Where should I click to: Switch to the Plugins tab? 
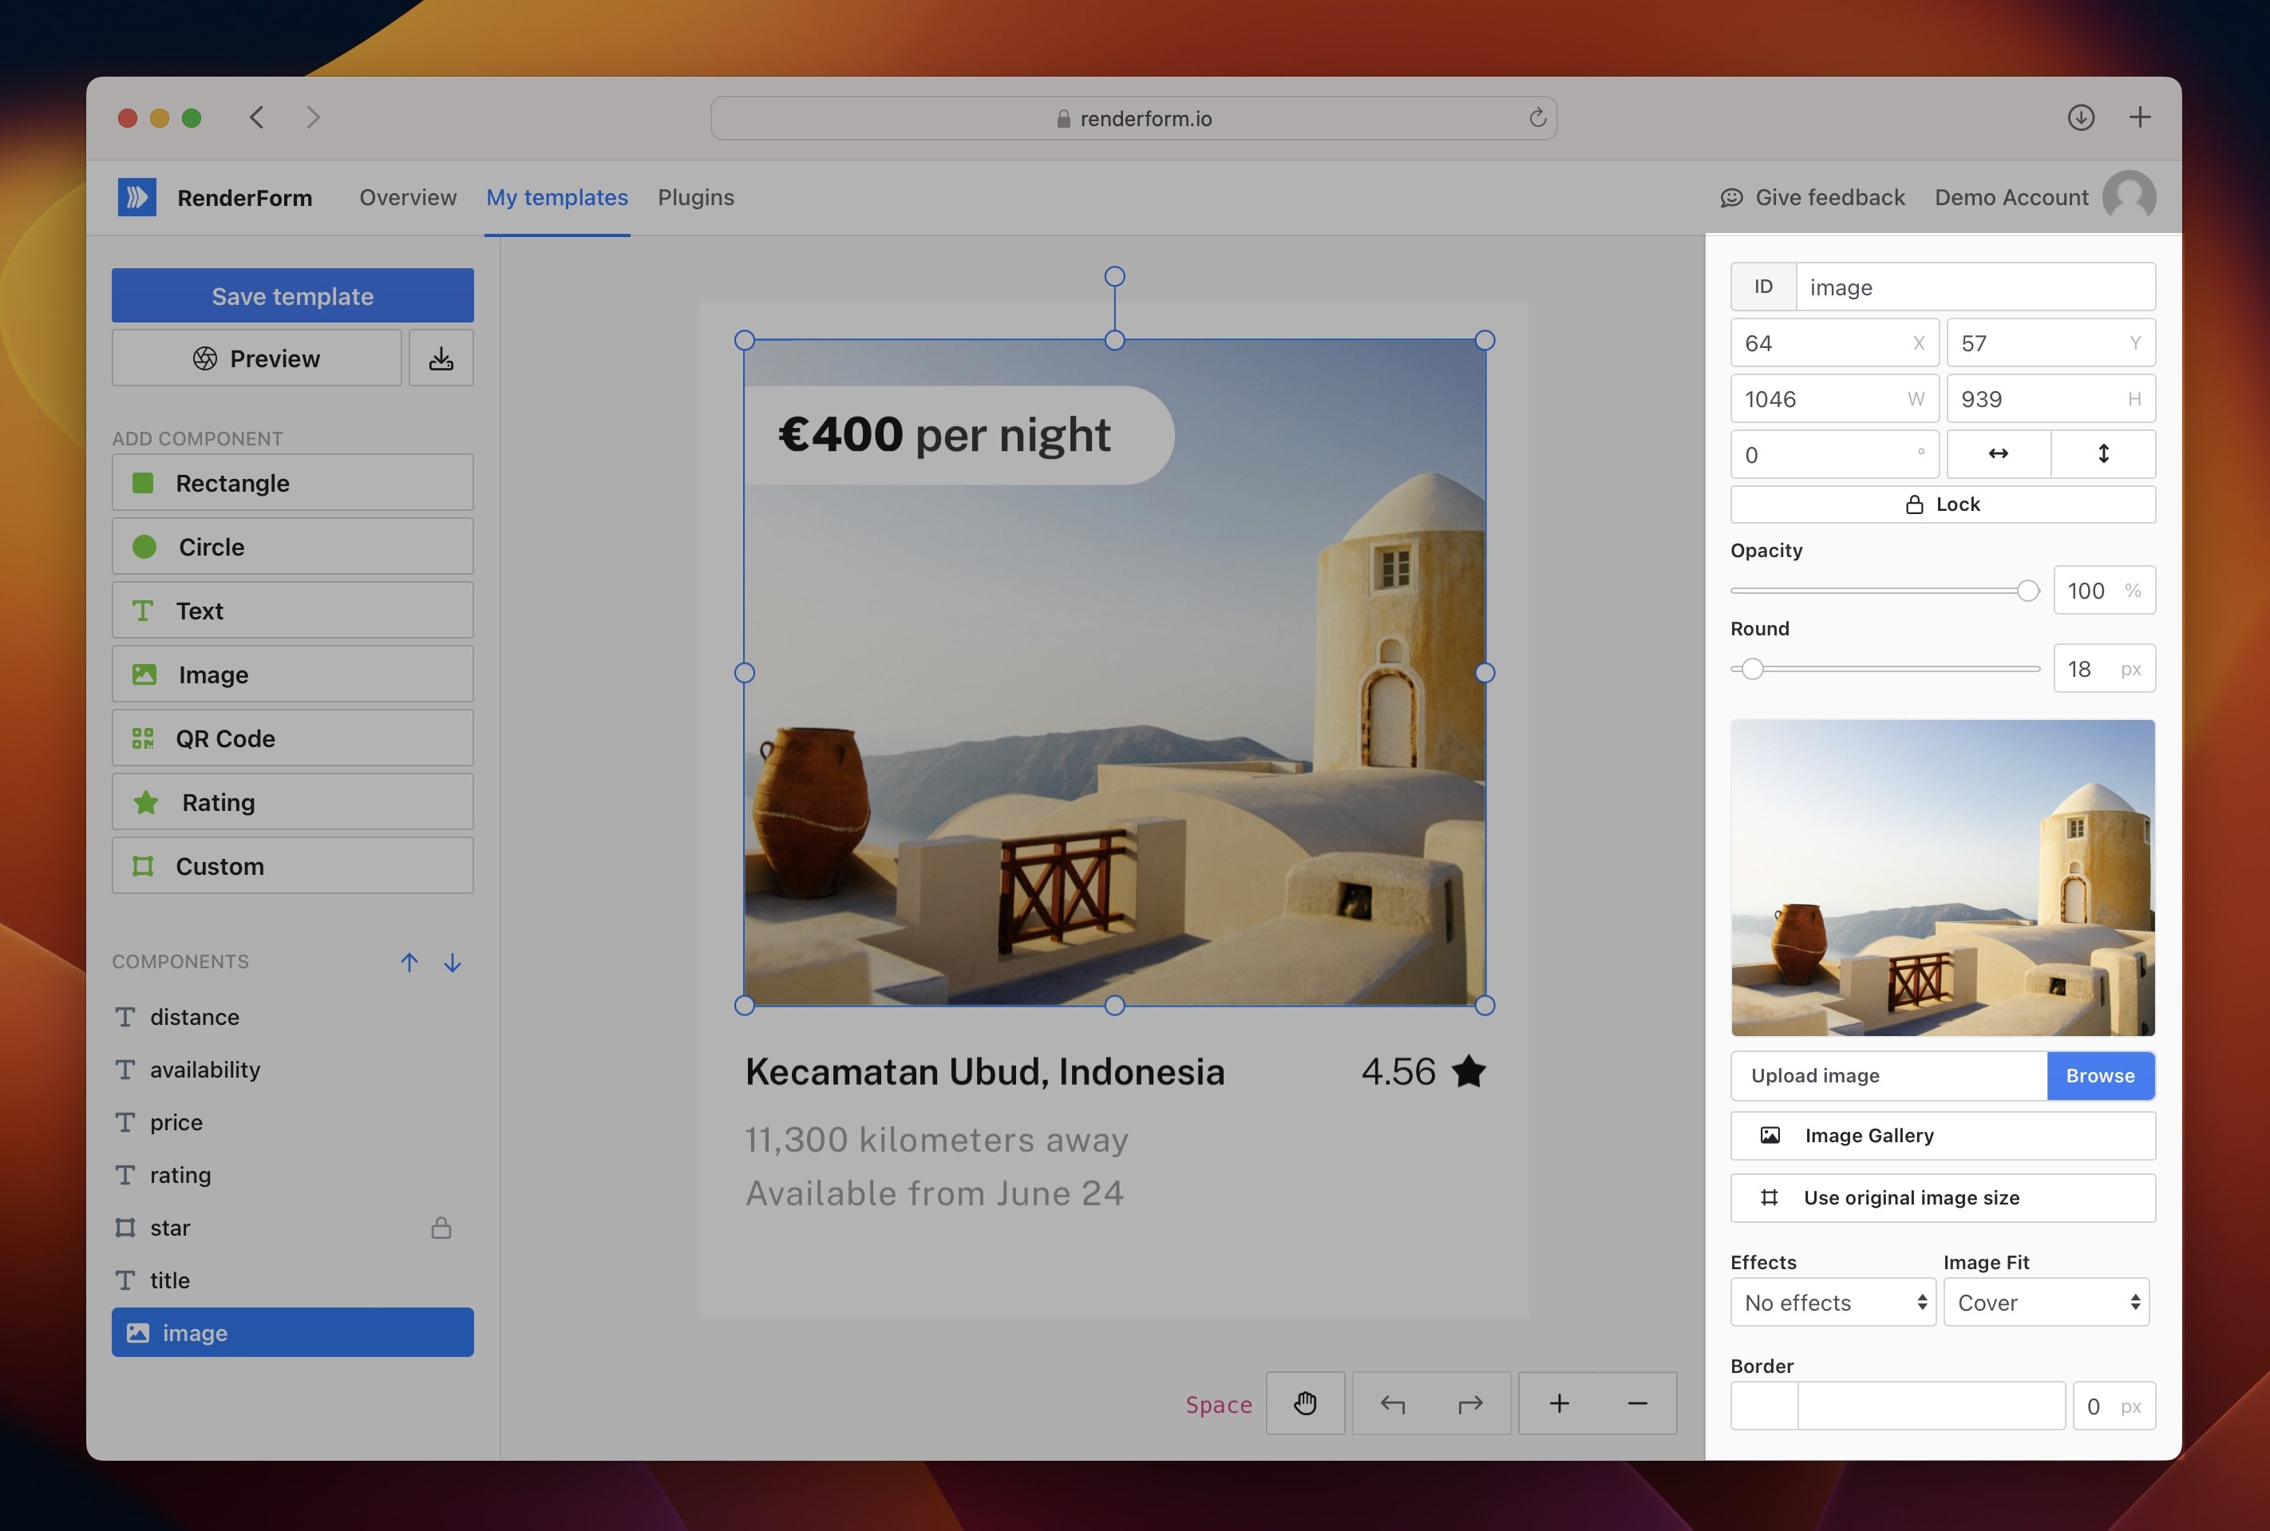coord(696,197)
